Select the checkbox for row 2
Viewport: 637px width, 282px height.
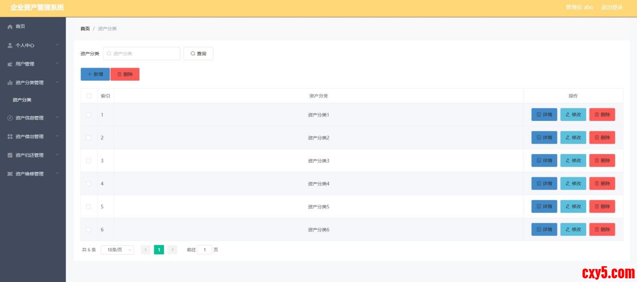pos(88,138)
